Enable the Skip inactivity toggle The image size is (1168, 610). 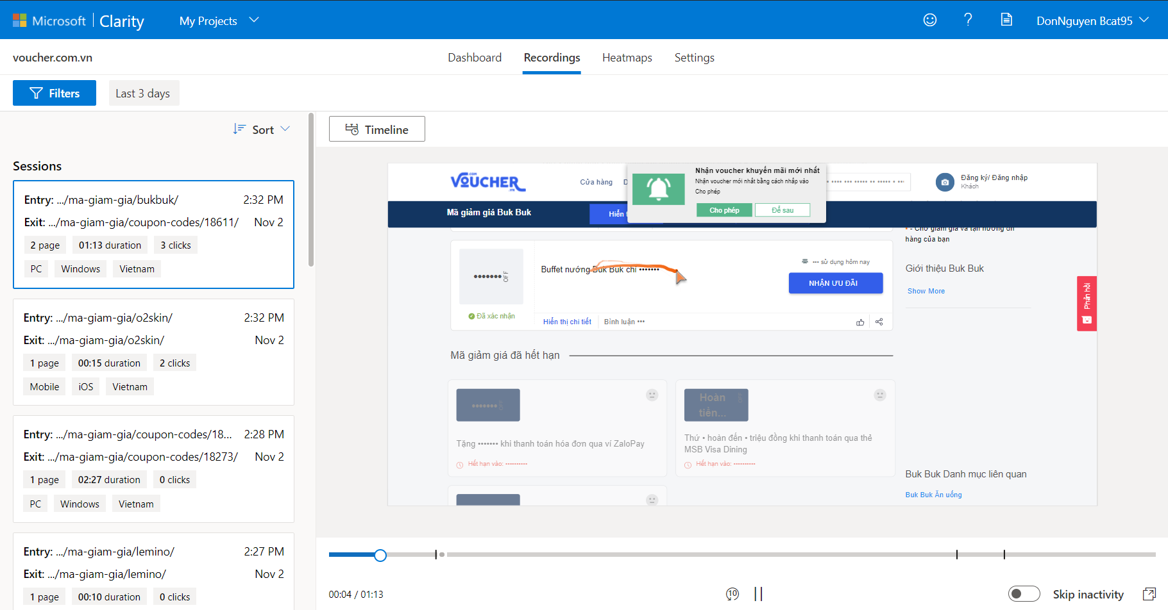click(1024, 594)
